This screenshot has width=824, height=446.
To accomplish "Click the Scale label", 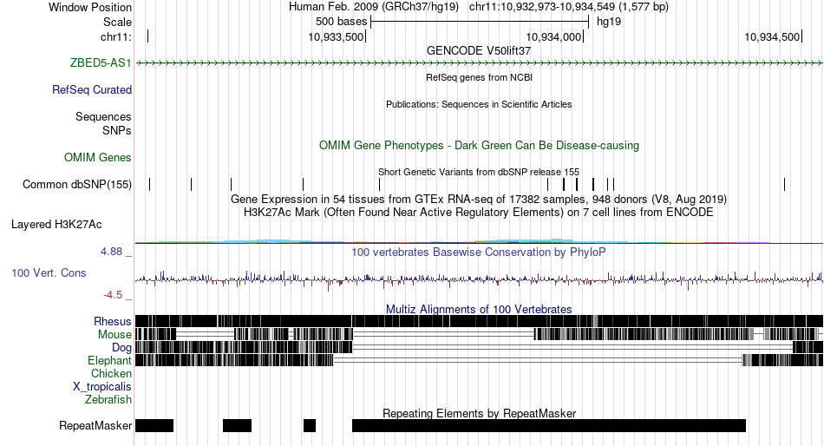I will point(117,22).
